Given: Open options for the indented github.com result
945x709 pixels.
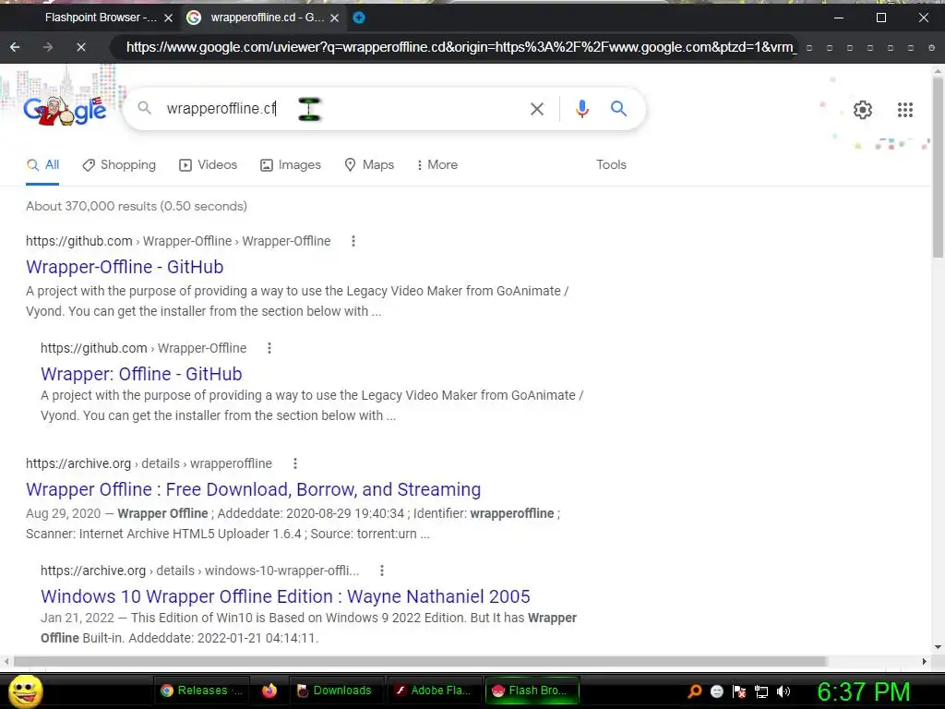Looking at the screenshot, I should pyautogui.click(x=269, y=348).
